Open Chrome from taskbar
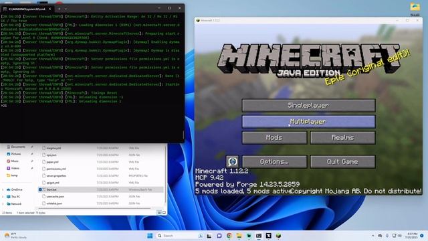This screenshot has height=241, width=428. (x=229, y=236)
